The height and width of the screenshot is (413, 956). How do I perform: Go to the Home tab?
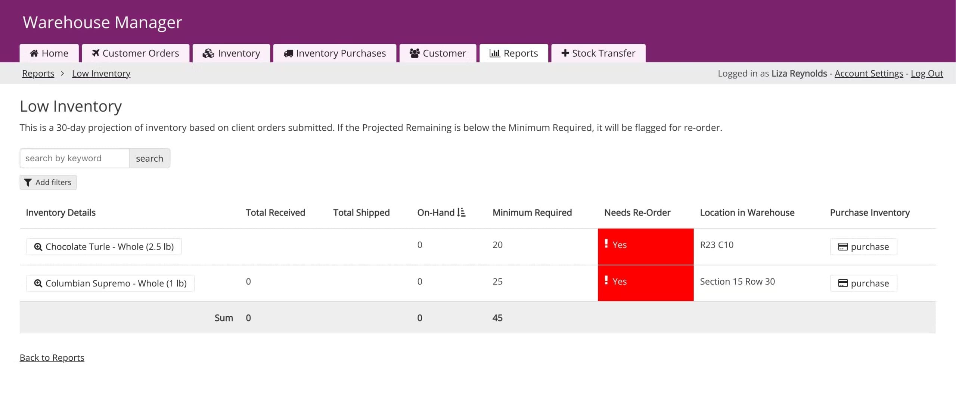pyautogui.click(x=49, y=53)
